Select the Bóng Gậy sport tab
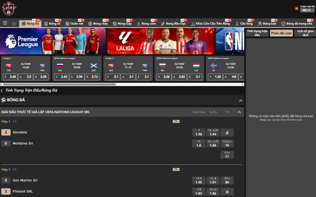Viewport: 316px width, 197px height. pyautogui.click(x=122, y=24)
